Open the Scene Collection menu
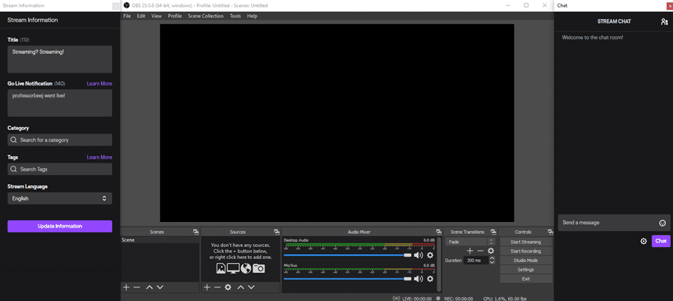673x301 pixels. [205, 15]
